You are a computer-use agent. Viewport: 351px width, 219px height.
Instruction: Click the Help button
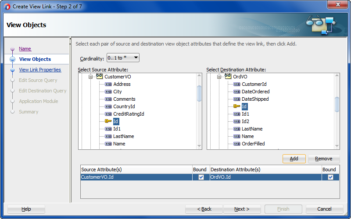point(26,209)
